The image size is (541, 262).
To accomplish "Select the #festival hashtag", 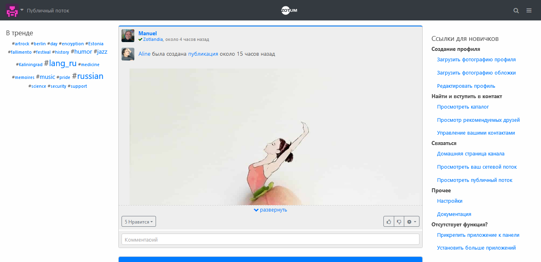I will [x=42, y=52].
